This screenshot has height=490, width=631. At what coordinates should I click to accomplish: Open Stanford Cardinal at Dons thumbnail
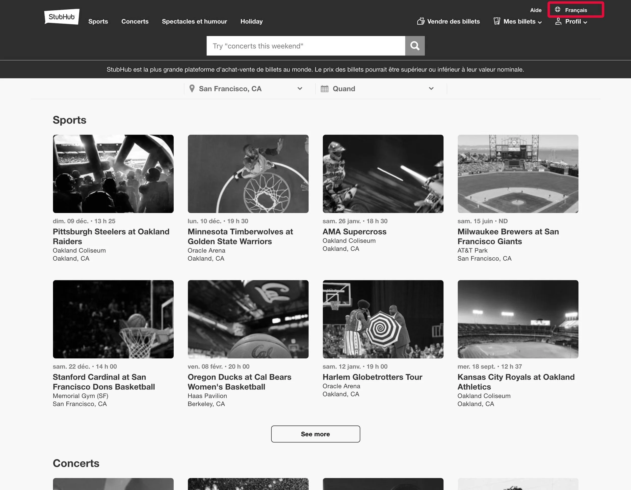pos(113,319)
